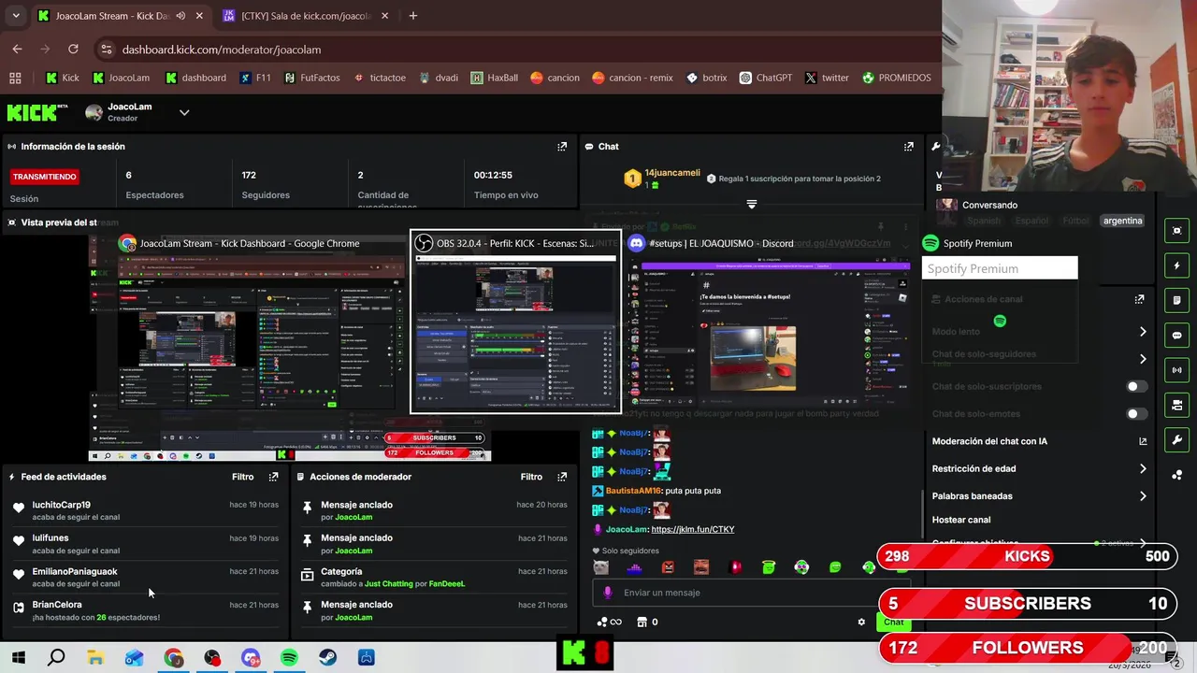This screenshot has width=1197, height=673.
Task: Open the shop icon below message box
Action: click(642, 622)
